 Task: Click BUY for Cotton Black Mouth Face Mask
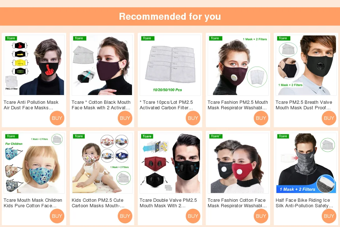(x=125, y=118)
